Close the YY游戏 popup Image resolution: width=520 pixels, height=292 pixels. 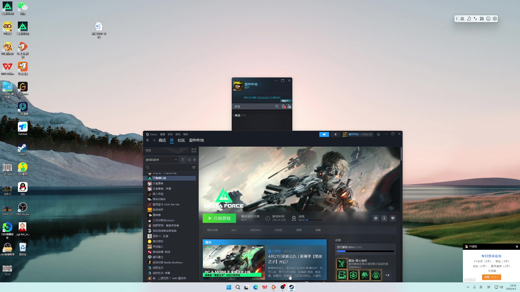[x=517, y=247]
